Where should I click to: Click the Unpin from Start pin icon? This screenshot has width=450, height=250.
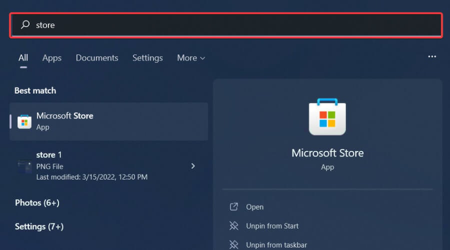point(233,225)
